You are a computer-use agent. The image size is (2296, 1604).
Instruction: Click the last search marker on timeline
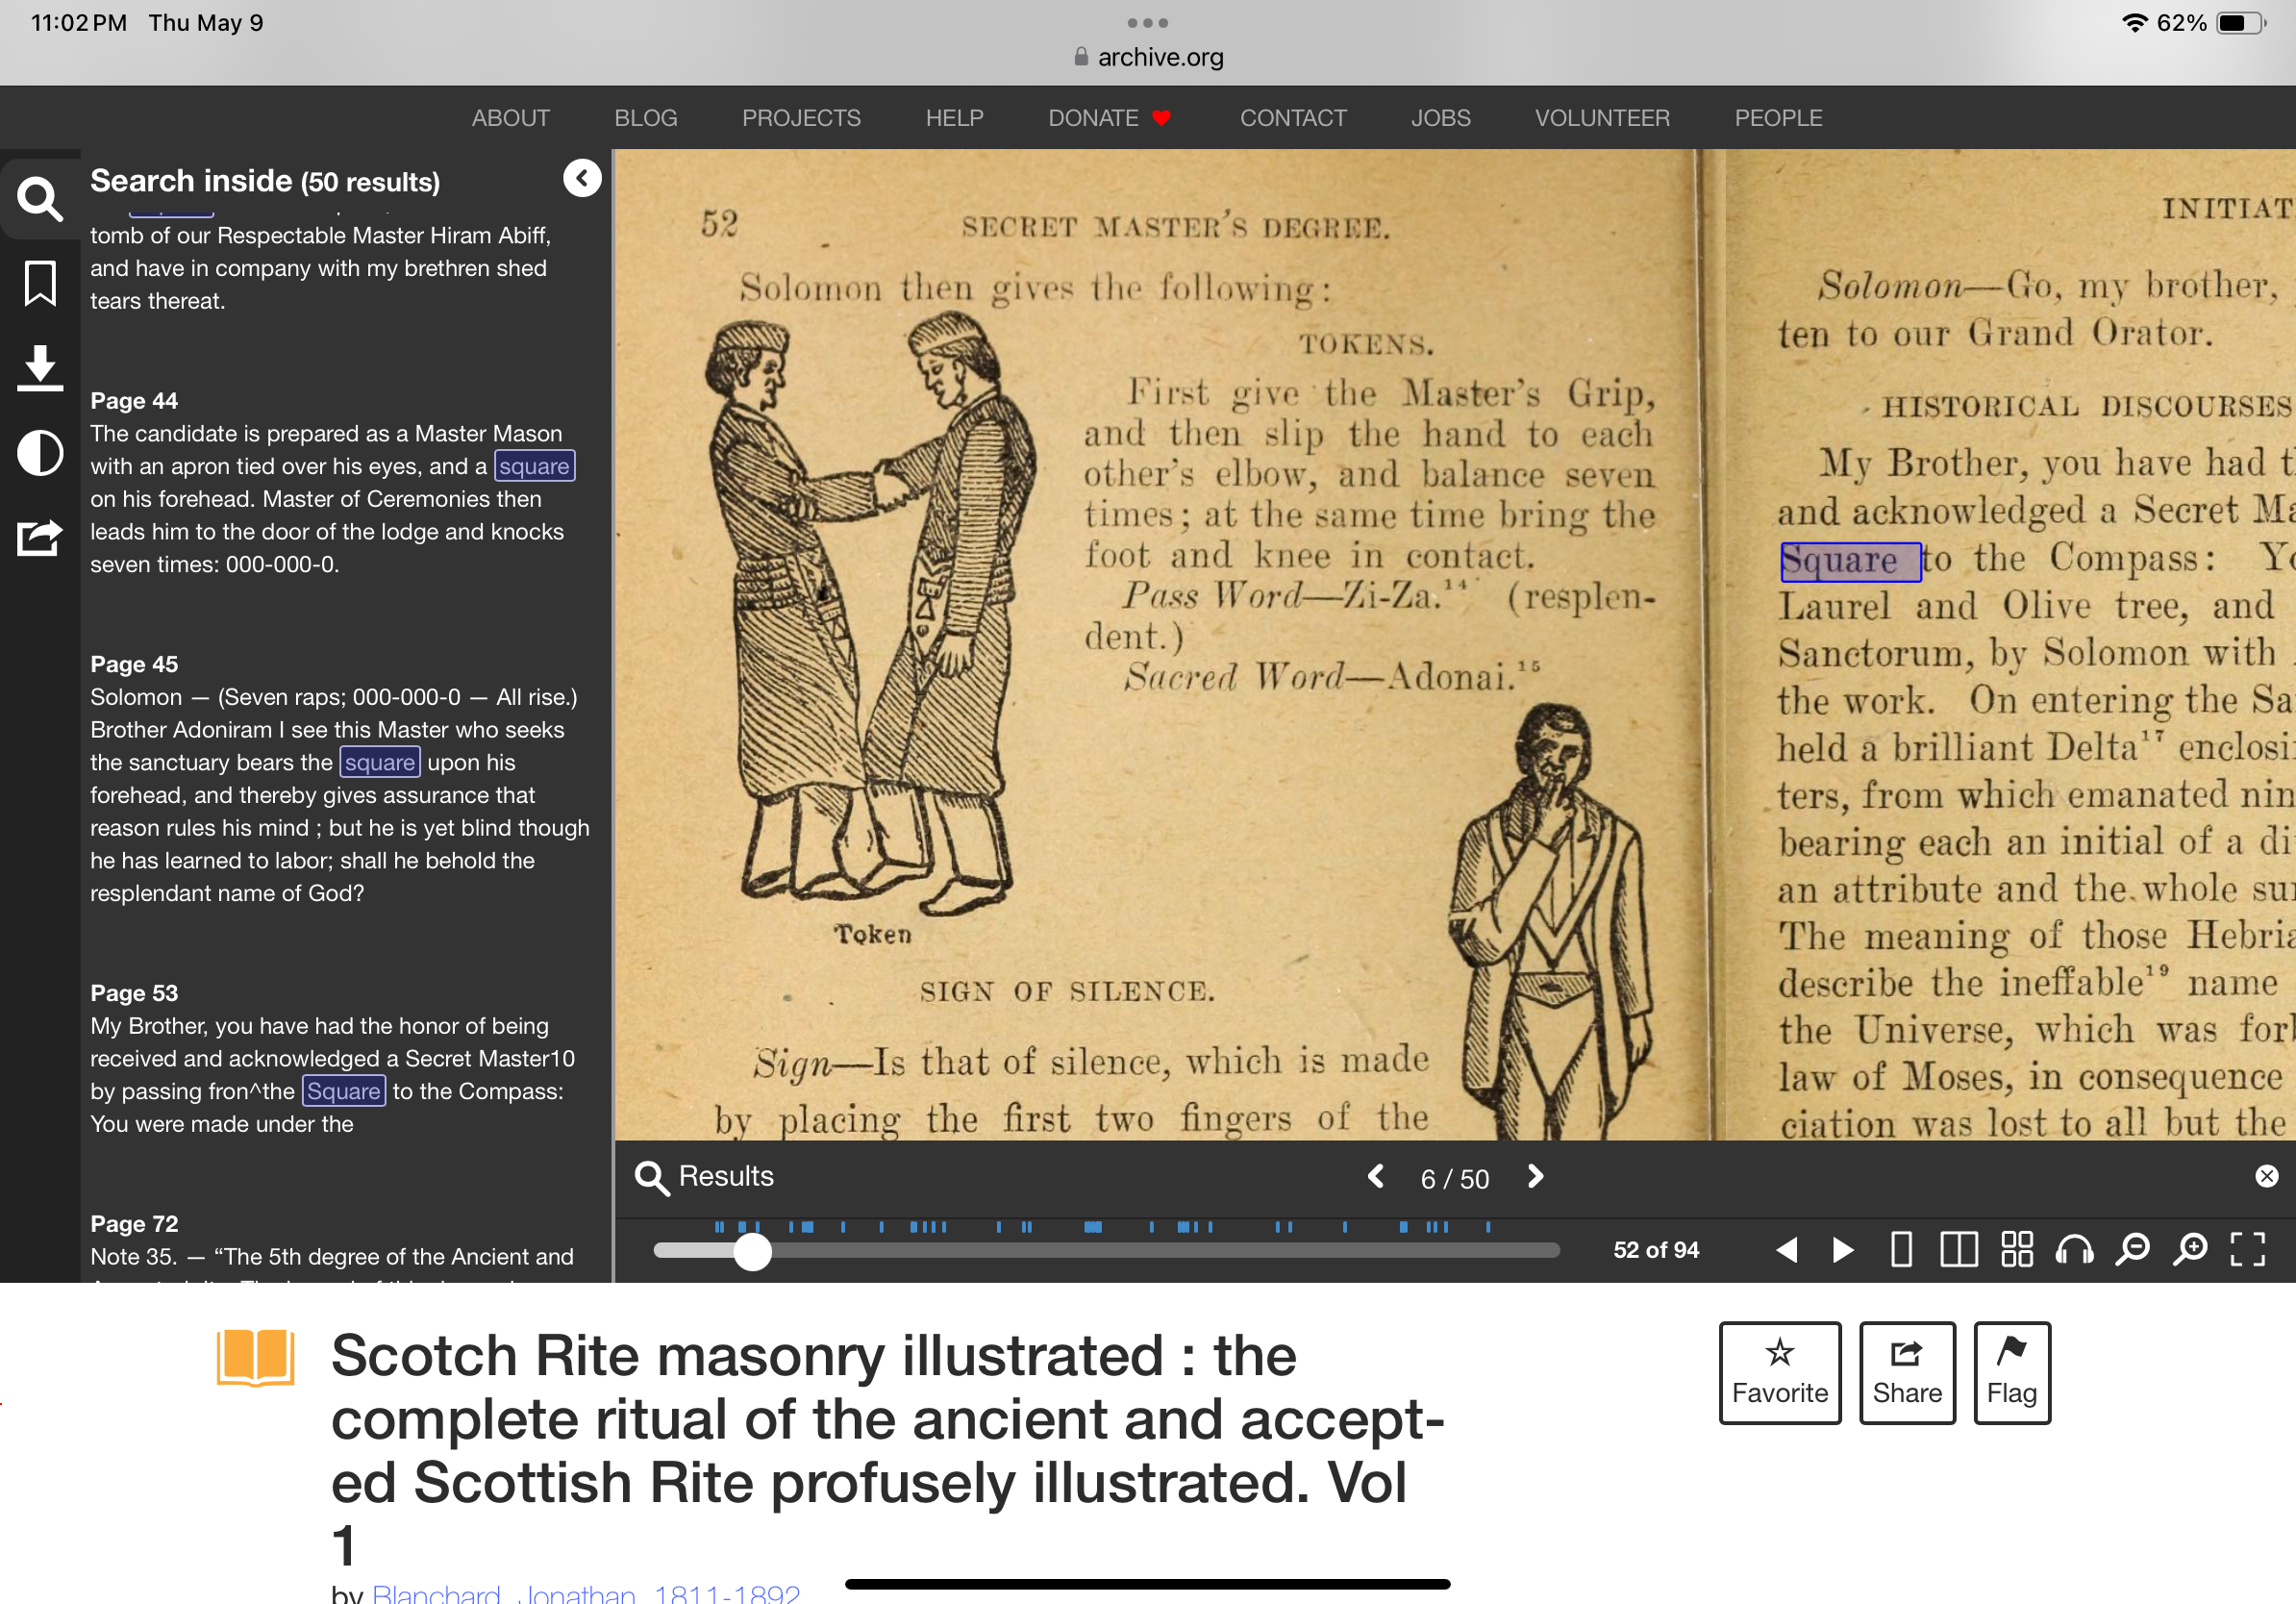pos(1488,1227)
